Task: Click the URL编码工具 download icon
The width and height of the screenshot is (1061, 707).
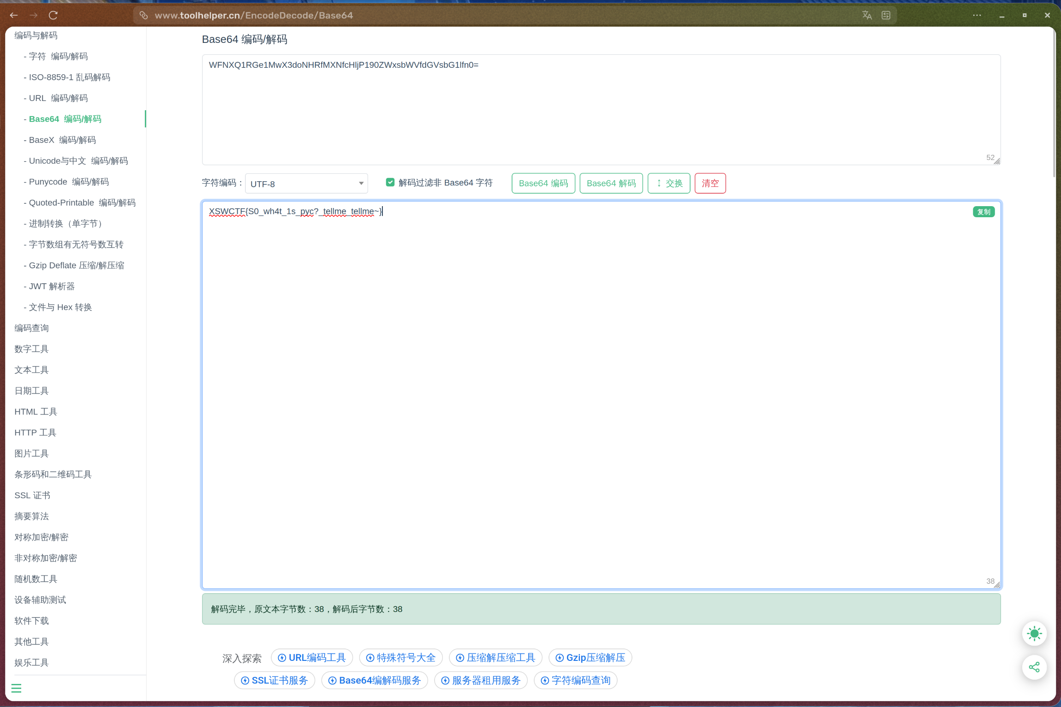Action: [282, 657]
